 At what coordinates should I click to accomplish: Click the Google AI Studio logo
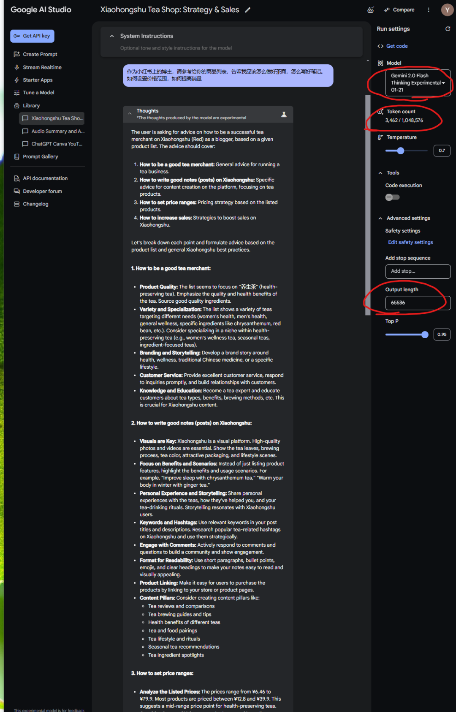point(41,10)
